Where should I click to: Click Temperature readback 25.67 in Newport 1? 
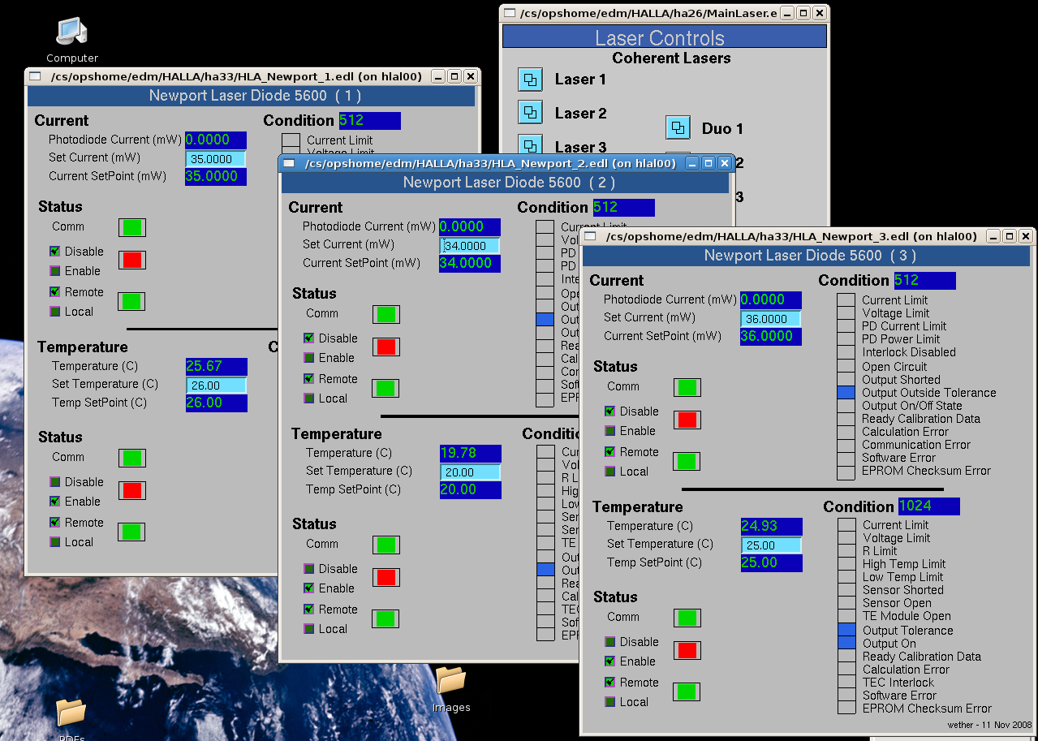(216, 367)
